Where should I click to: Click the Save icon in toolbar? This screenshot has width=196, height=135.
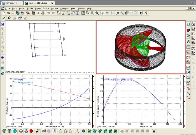coord(13,13)
